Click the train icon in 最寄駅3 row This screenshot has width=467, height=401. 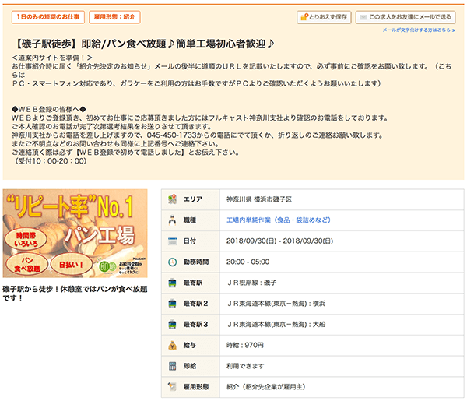(172, 325)
